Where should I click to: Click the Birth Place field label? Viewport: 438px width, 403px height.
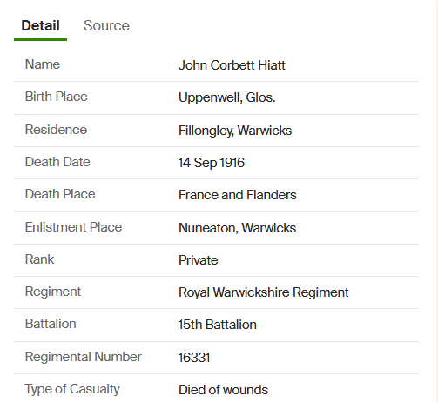56,97
